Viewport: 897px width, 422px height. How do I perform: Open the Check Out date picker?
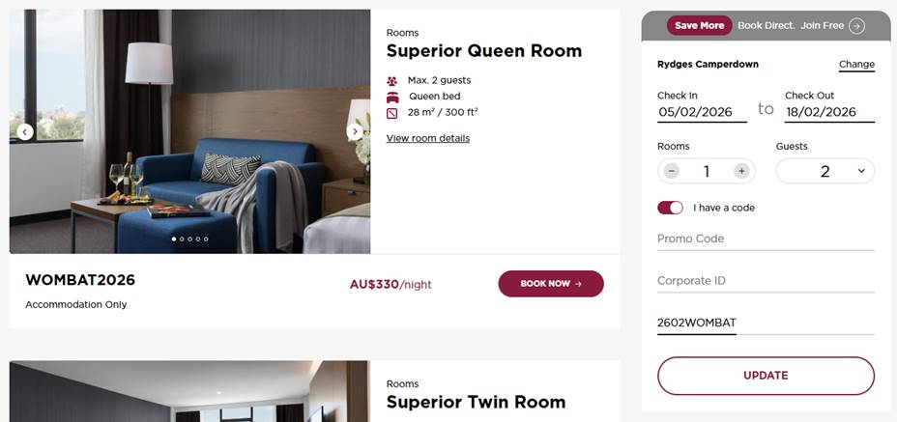(x=829, y=112)
